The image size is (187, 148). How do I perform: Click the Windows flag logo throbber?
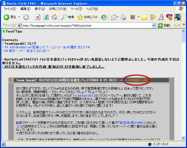click(x=181, y=9)
